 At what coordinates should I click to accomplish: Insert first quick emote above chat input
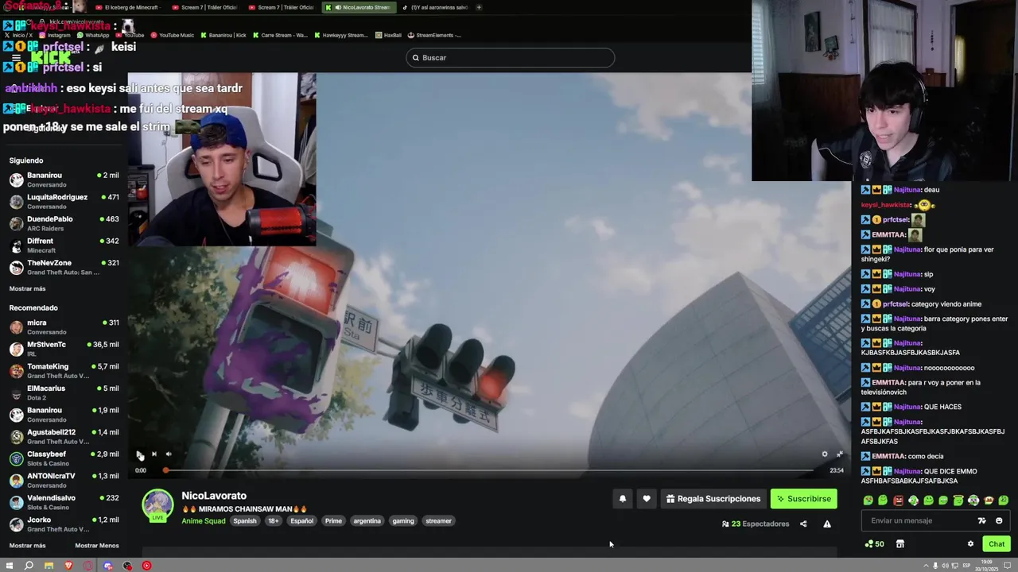click(x=868, y=500)
